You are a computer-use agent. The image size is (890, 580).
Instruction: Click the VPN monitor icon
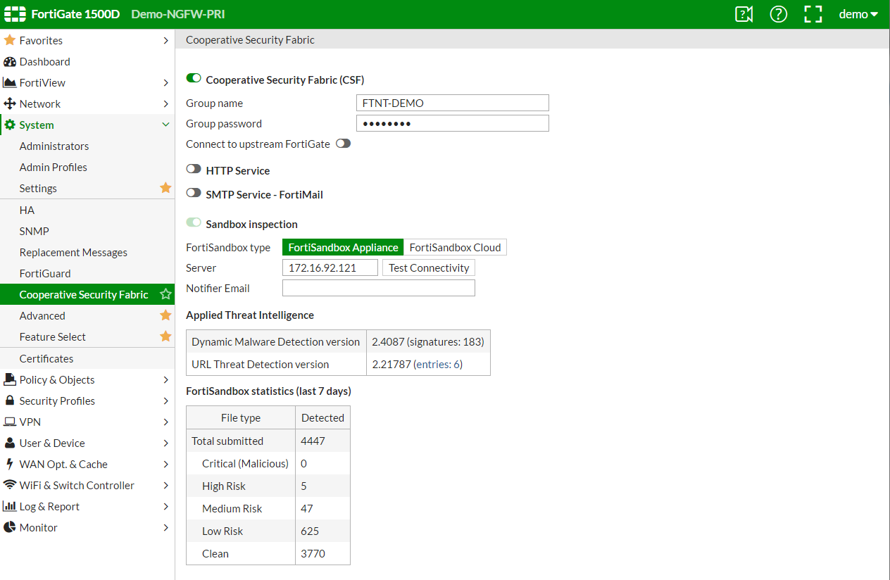click(9, 422)
